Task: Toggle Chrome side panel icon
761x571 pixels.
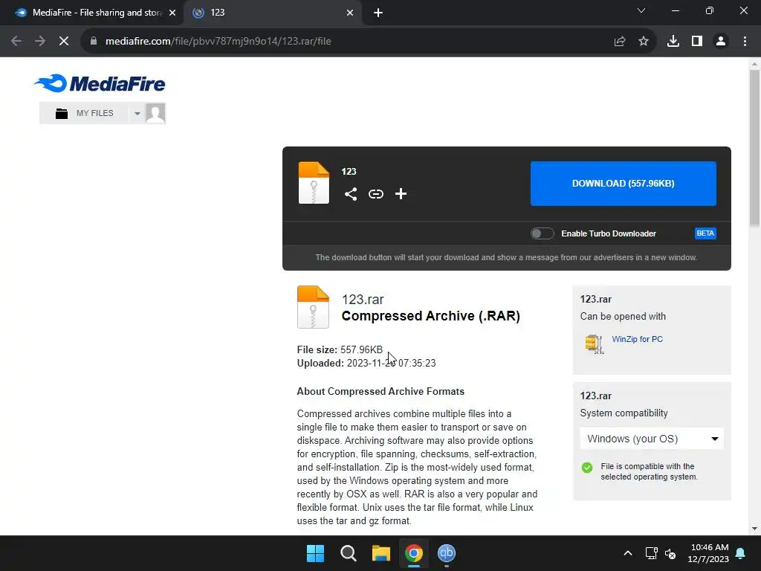Action: [697, 42]
